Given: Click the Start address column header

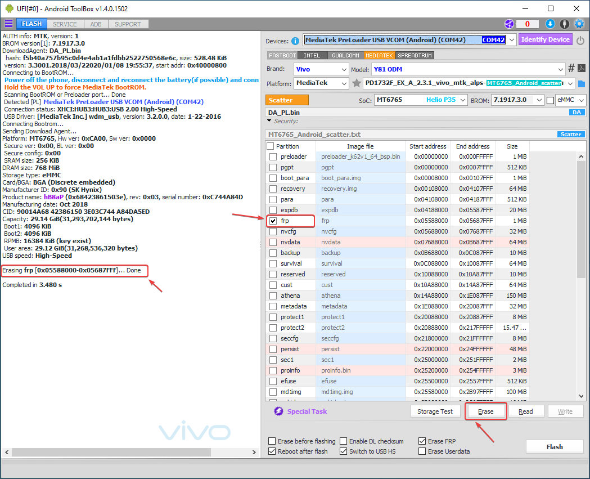Looking at the screenshot, I should (x=428, y=146).
